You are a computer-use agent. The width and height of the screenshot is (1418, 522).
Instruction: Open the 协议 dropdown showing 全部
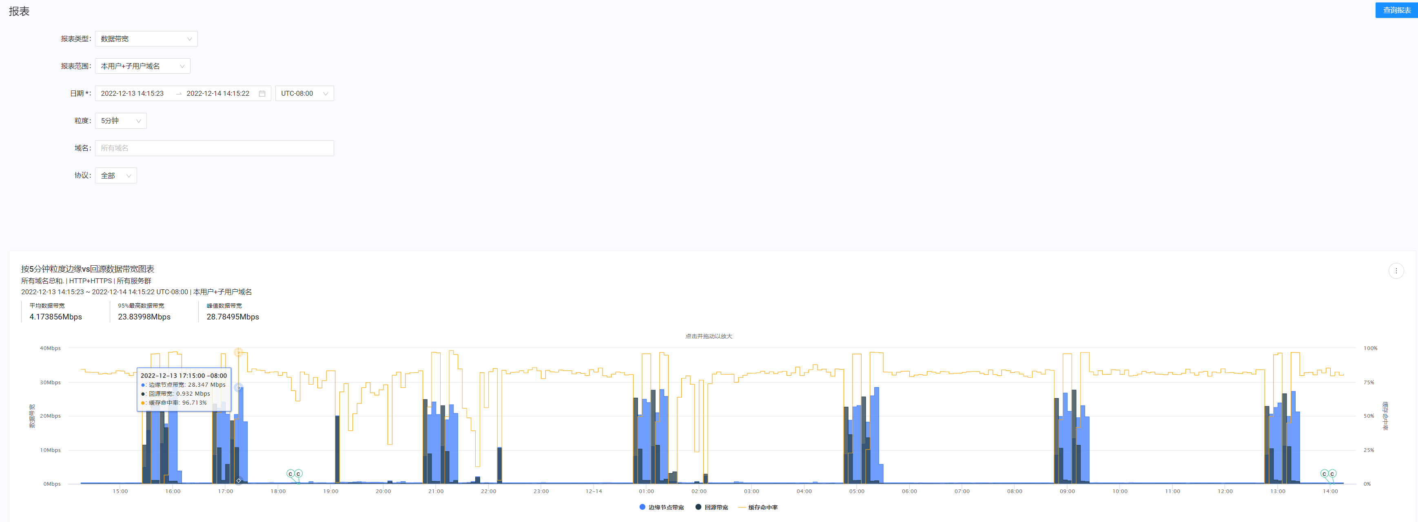[x=115, y=176]
